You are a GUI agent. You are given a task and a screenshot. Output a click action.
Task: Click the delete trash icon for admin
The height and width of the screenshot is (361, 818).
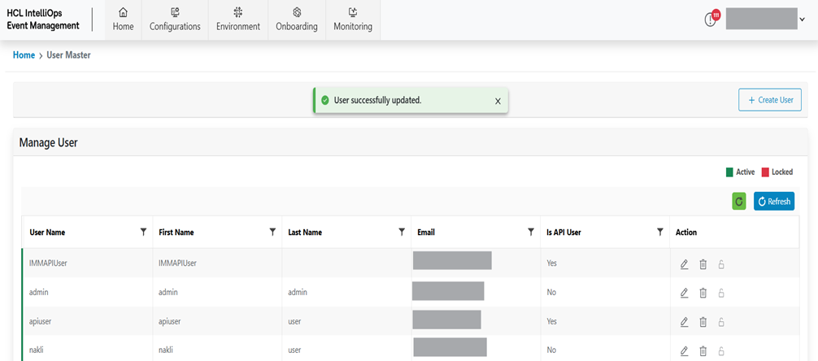703,293
